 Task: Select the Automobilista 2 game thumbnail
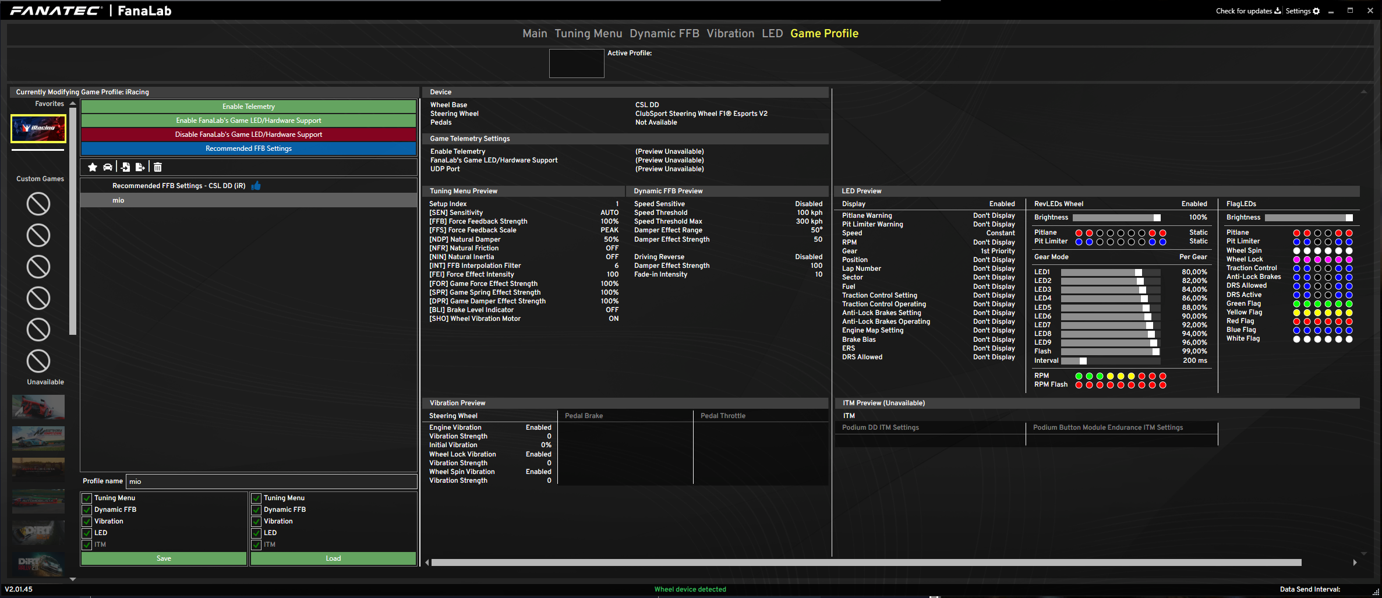point(38,501)
